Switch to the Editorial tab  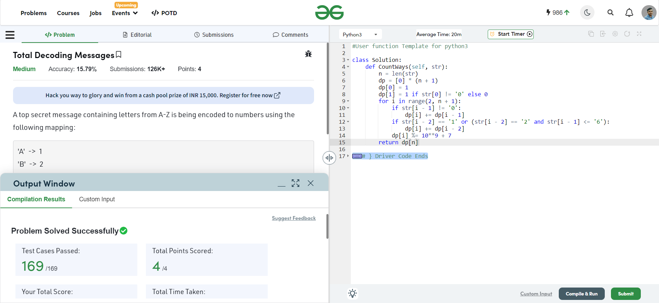pyautogui.click(x=137, y=35)
